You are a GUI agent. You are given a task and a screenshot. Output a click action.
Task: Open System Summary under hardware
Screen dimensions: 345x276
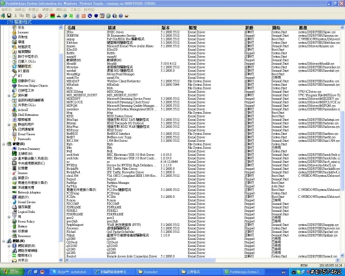pos(29,149)
